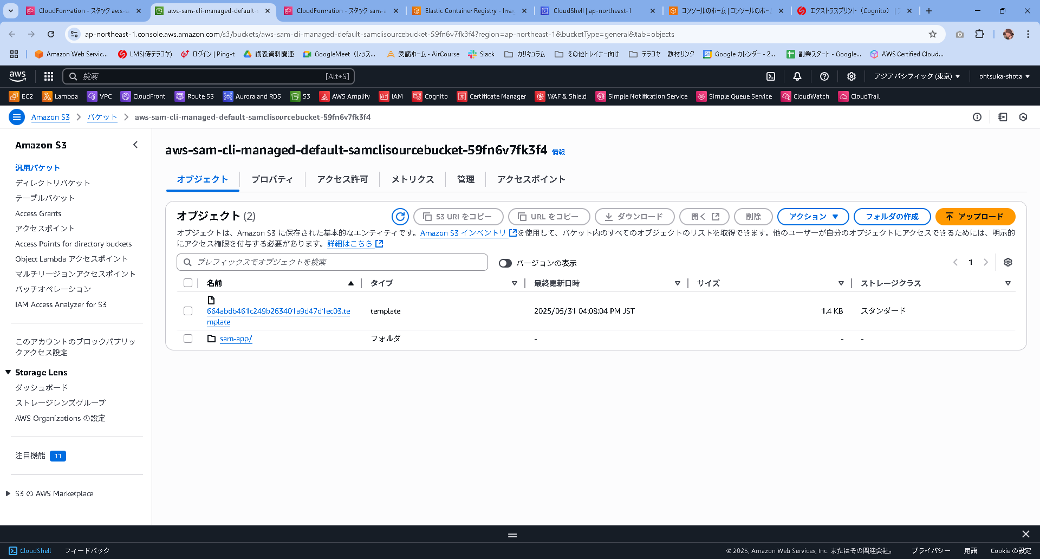Enable the バージョンの表示 toggle
This screenshot has height=559, width=1040.
pyautogui.click(x=505, y=263)
